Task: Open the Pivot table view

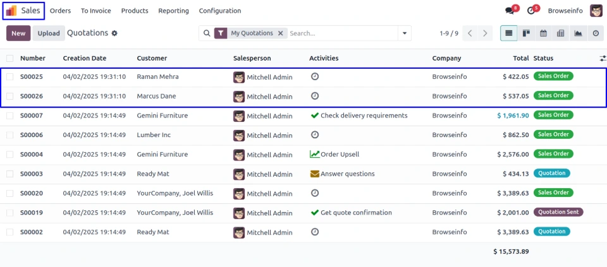Action: [x=560, y=33]
